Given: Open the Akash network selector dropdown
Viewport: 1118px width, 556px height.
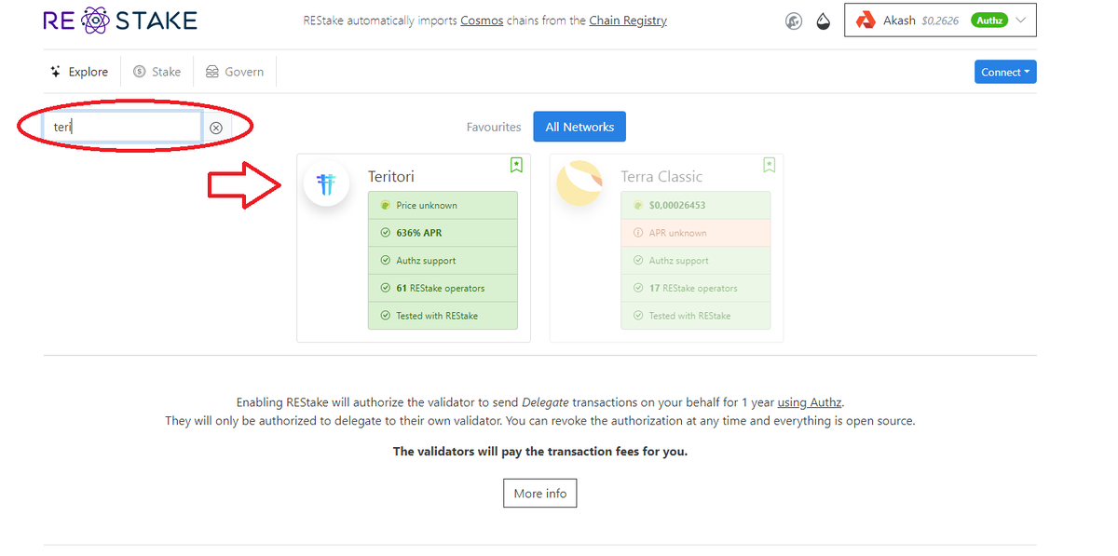Looking at the screenshot, I should pyautogui.click(x=940, y=20).
